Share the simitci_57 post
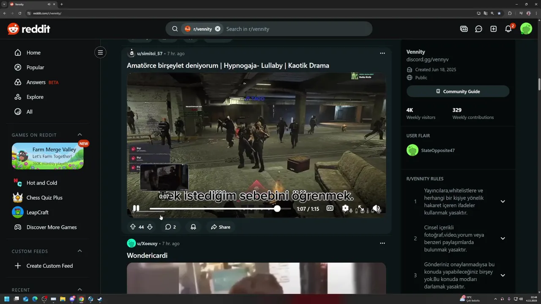 point(221,227)
